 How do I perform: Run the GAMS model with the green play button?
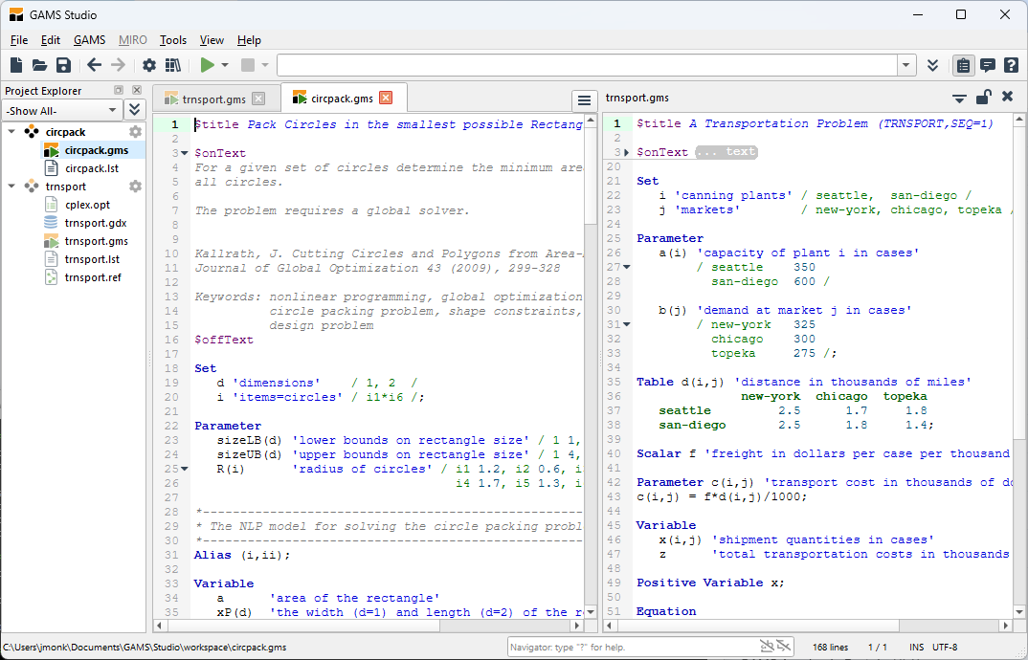[x=207, y=65]
